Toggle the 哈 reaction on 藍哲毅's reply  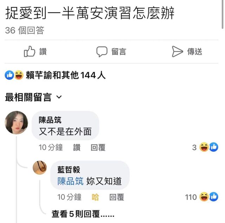pos(95,197)
